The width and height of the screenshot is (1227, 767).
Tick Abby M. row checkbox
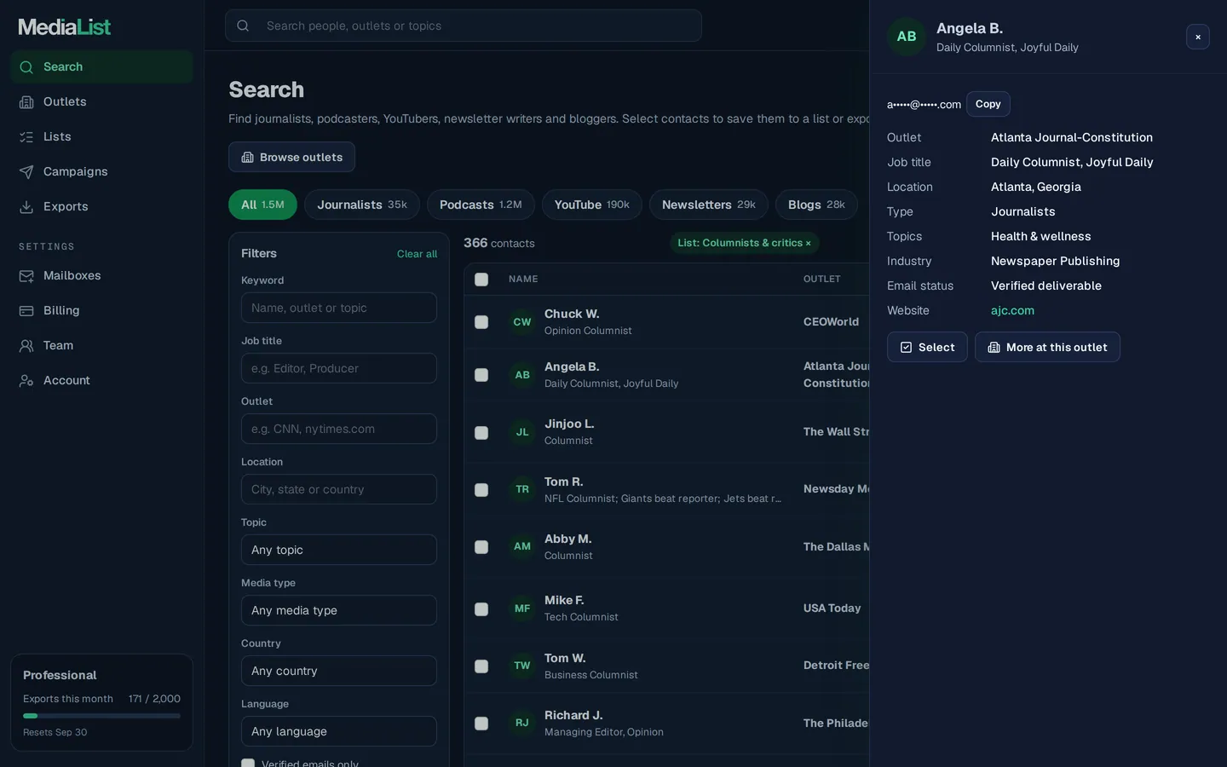(x=481, y=547)
